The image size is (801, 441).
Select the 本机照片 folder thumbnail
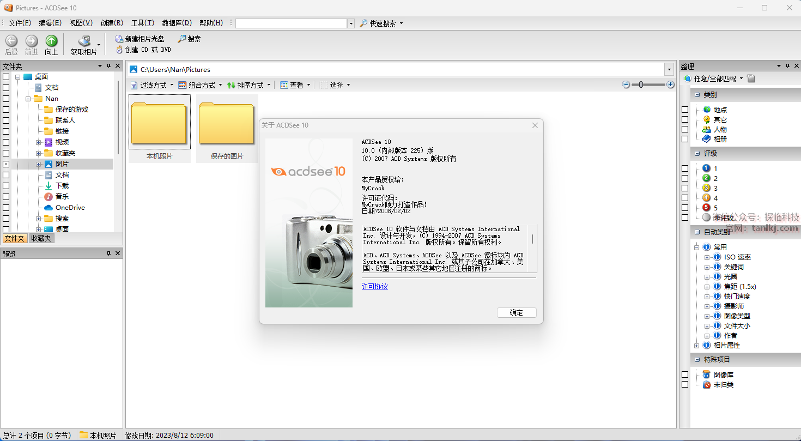point(160,129)
